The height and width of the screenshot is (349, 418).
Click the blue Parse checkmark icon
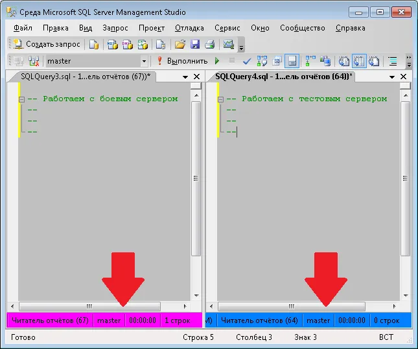[247, 62]
